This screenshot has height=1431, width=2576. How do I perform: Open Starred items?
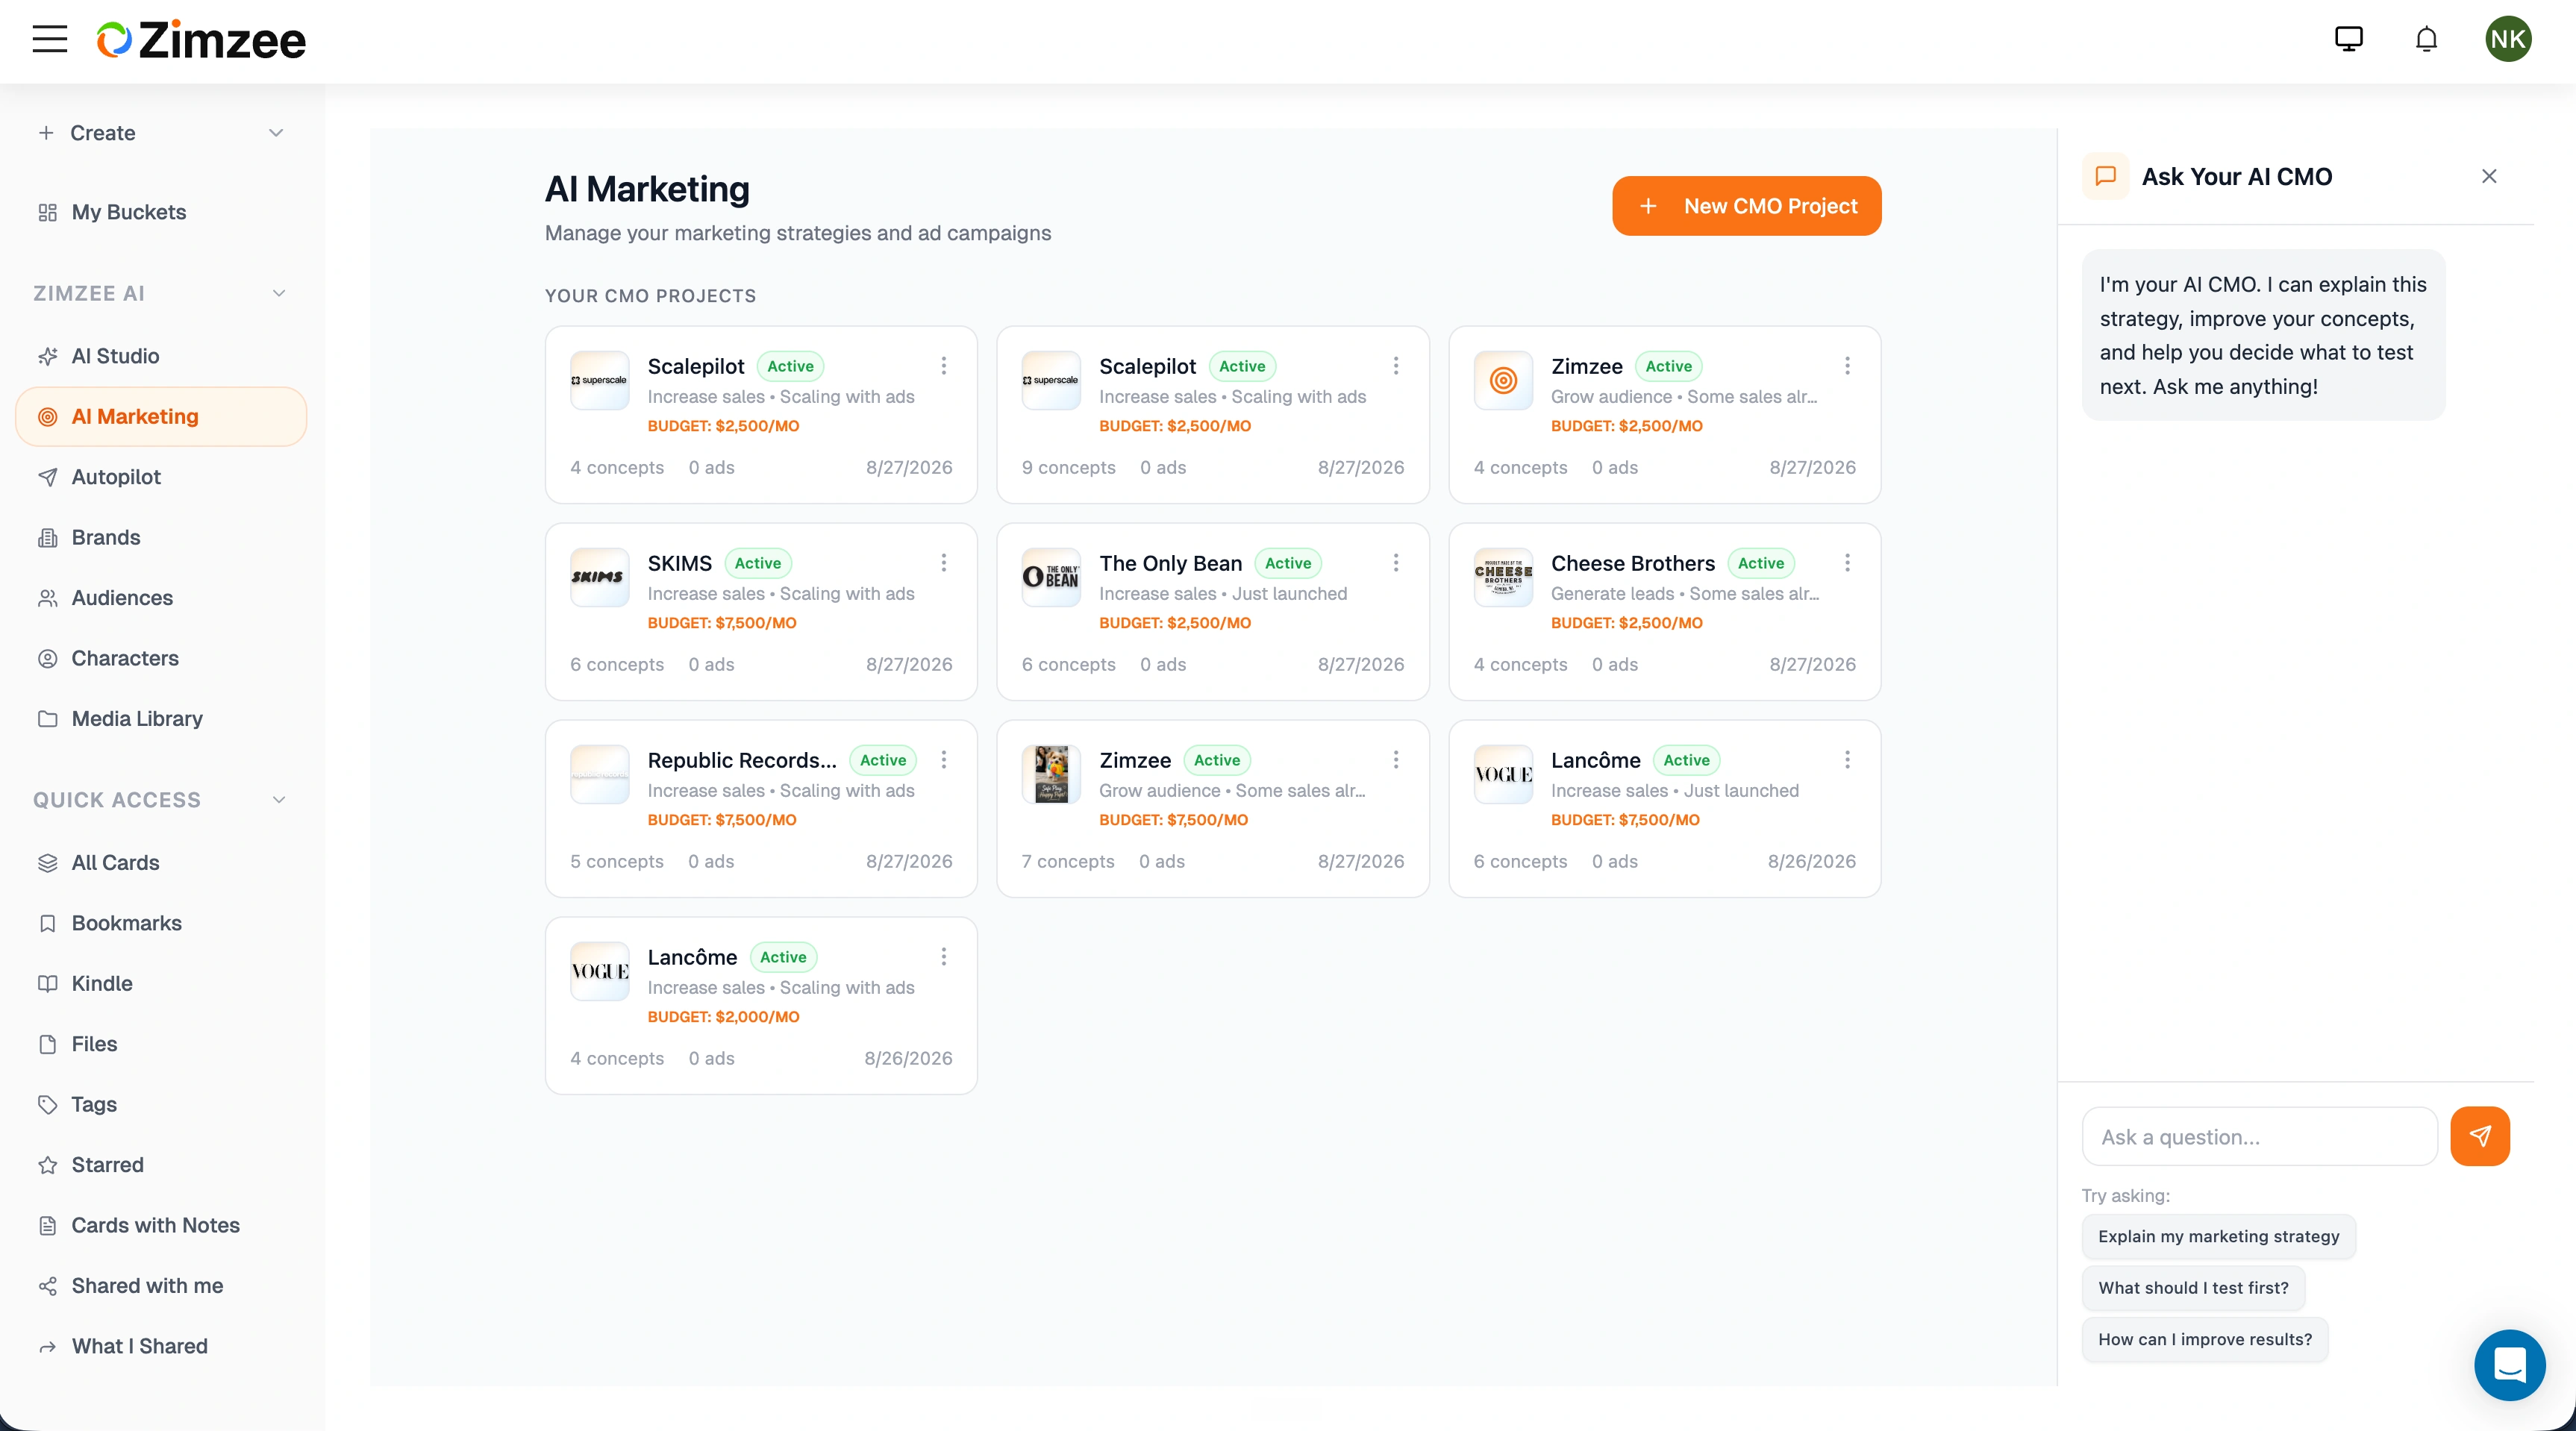pyautogui.click(x=161, y=1165)
